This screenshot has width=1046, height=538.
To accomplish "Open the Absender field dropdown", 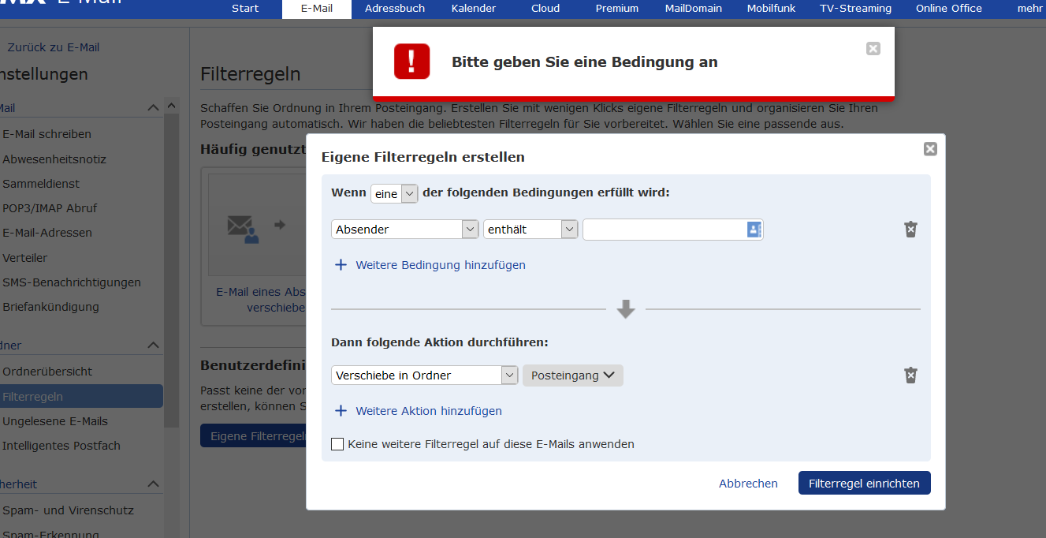I will (x=405, y=230).
